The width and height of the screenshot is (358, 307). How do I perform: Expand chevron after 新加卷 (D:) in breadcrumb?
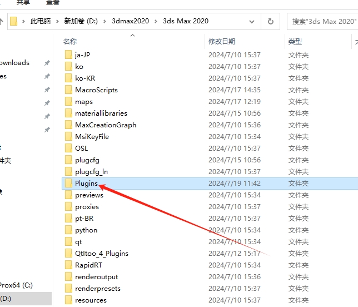click(105, 22)
